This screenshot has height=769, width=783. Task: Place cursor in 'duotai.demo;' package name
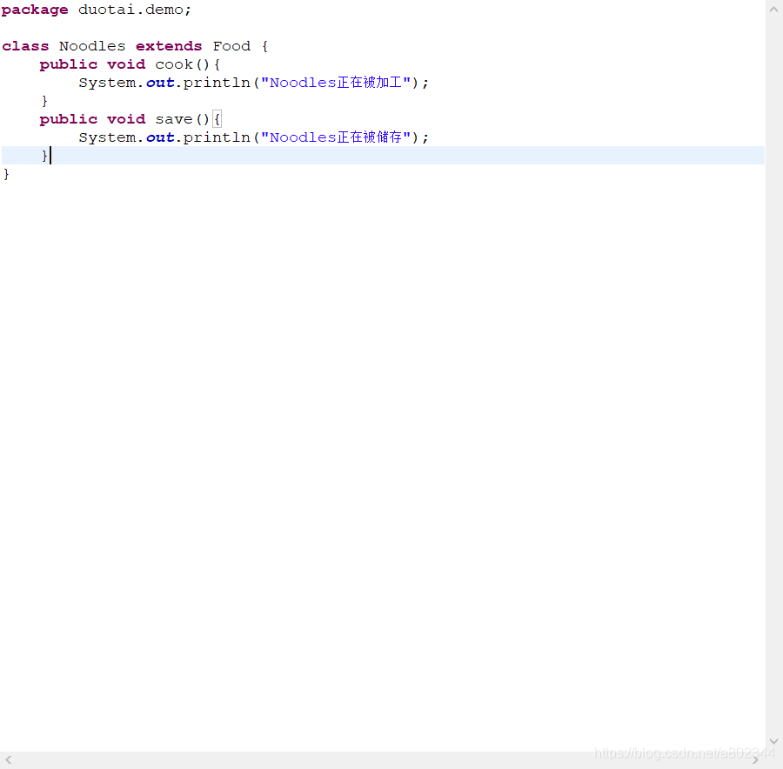pos(134,10)
